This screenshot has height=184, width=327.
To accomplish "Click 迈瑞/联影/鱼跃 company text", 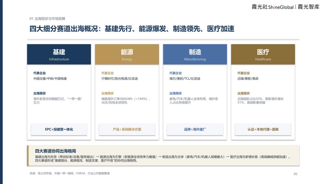I will (248, 79).
